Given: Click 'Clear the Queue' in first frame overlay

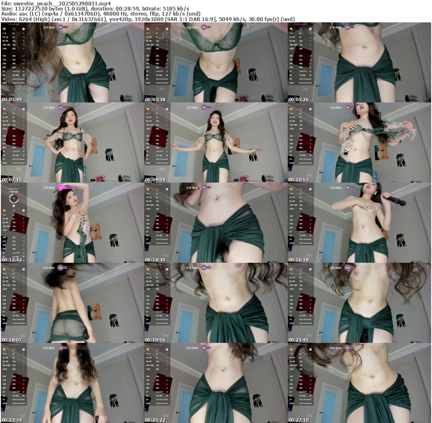Looking at the screenshot, I should pyautogui.click(x=18, y=79).
